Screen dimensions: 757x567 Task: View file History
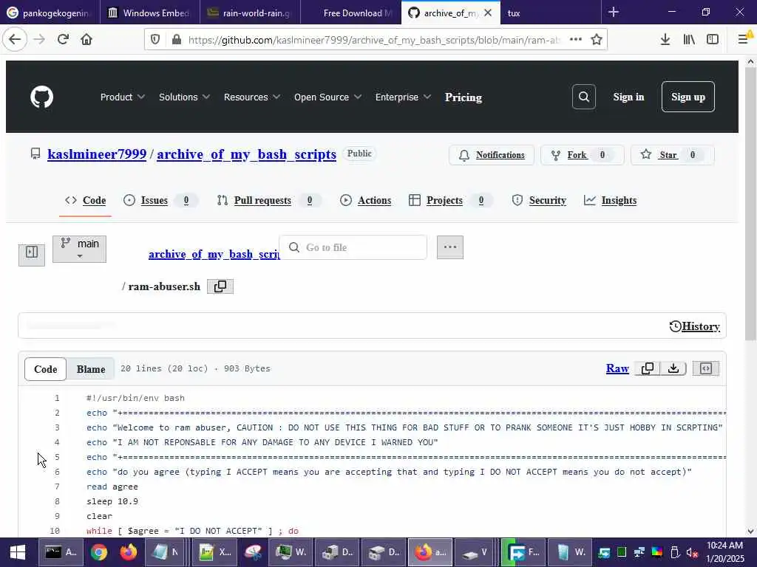(x=695, y=326)
